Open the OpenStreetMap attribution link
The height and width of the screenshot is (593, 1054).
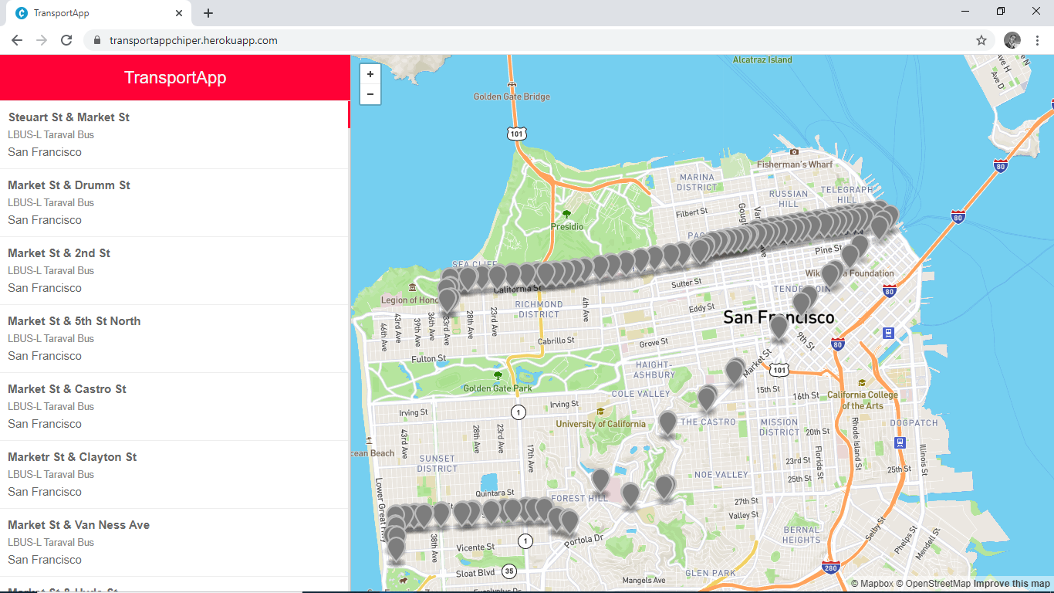point(933,584)
